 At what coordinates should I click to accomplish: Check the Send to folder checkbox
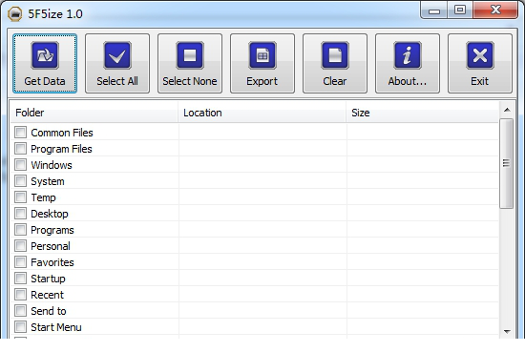[20, 311]
